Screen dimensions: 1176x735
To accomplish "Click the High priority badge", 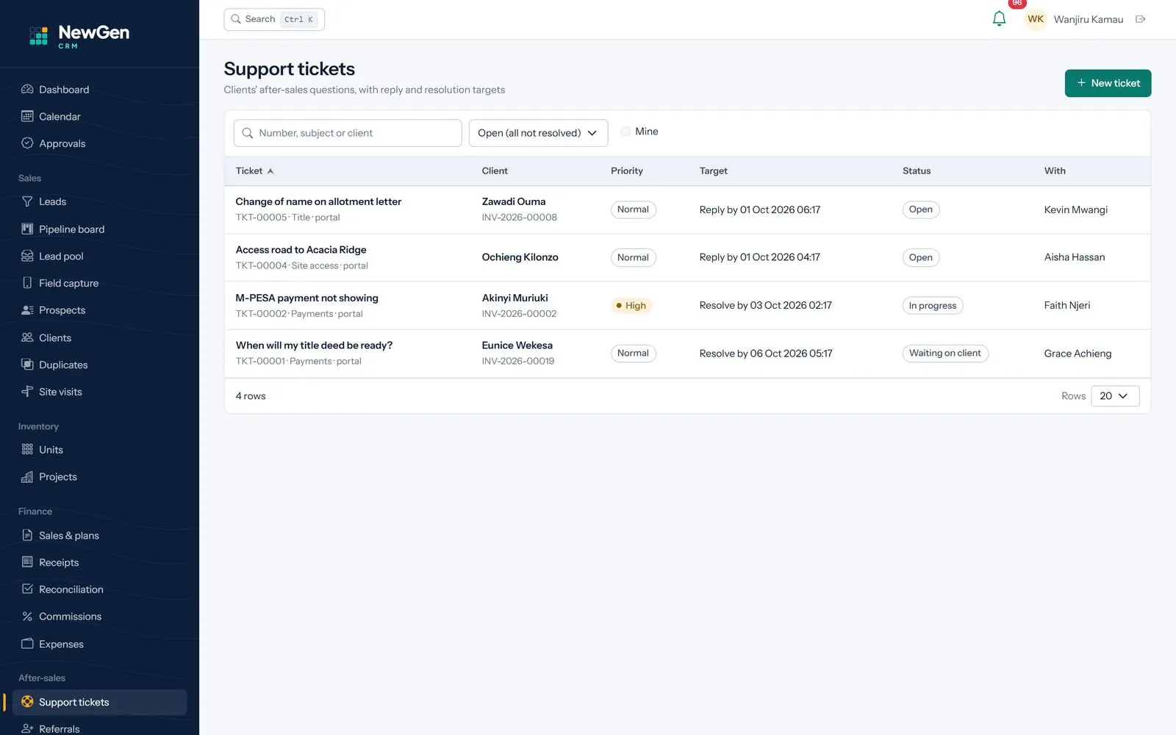I will point(631,306).
